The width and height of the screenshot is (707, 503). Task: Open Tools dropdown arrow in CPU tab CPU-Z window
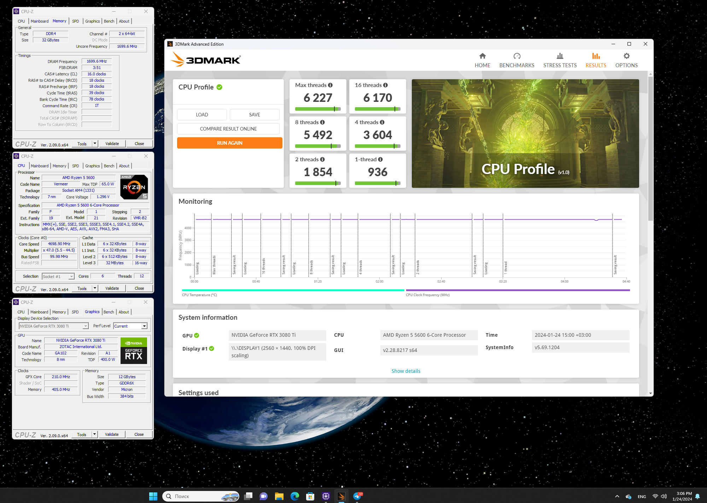coord(95,288)
